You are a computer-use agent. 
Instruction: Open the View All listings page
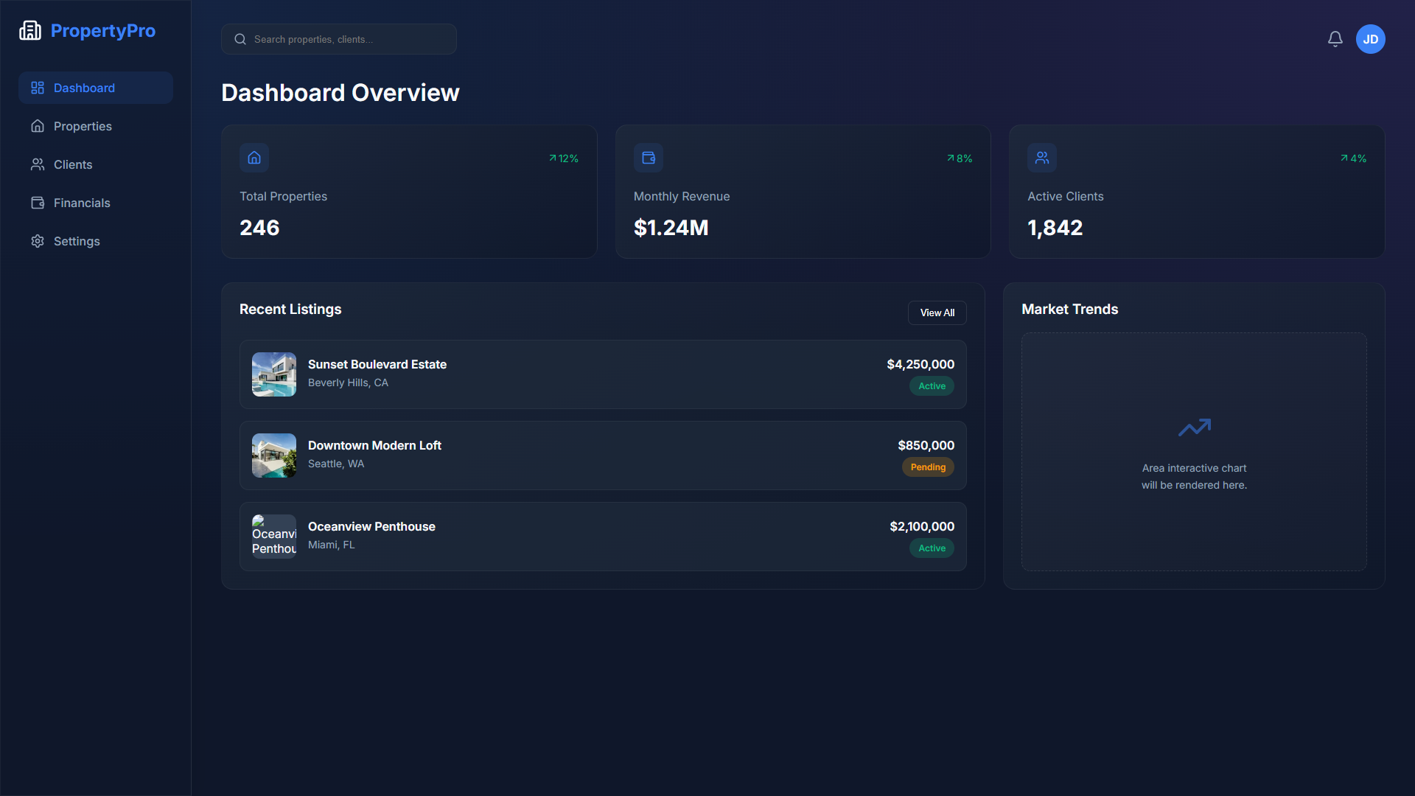point(937,313)
